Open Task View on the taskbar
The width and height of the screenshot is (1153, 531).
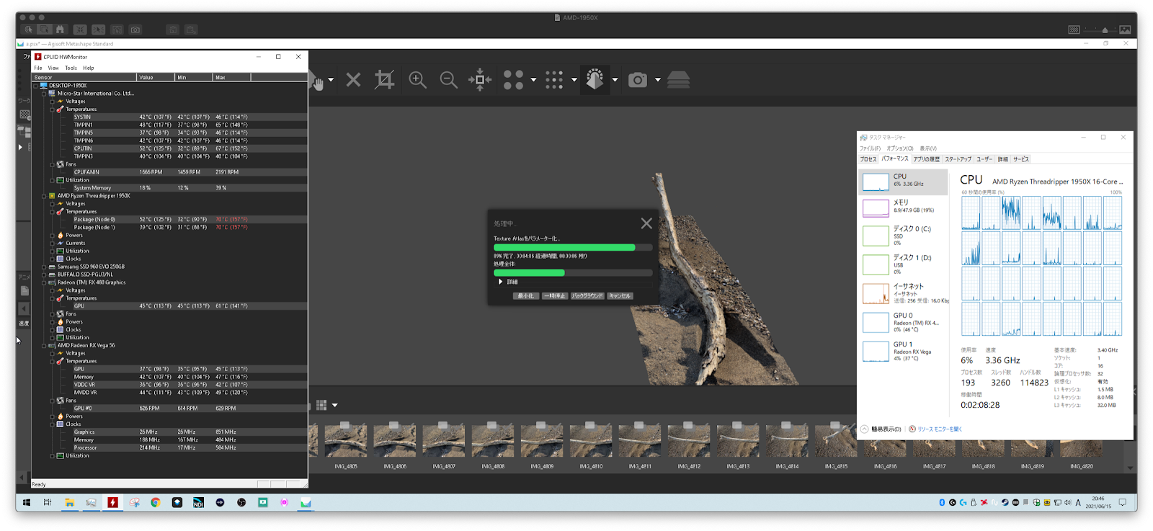pyautogui.click(x=48, y=502)
